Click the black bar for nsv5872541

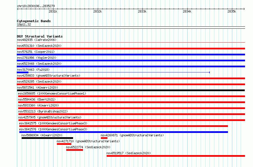[x=131, y=90]
